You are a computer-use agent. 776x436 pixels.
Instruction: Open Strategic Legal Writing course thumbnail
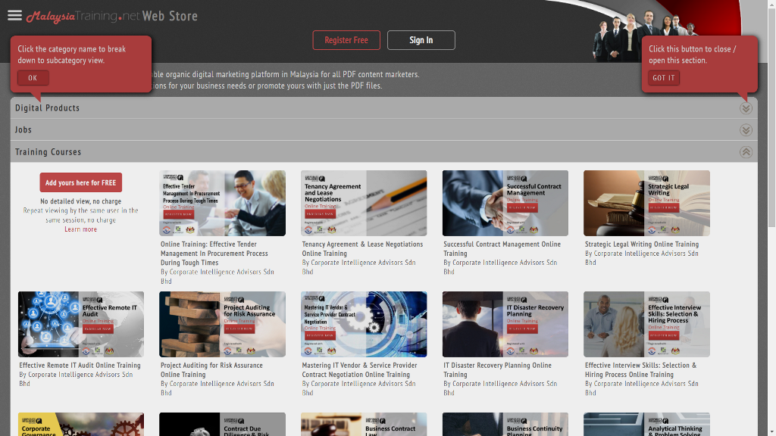point(647,203)
